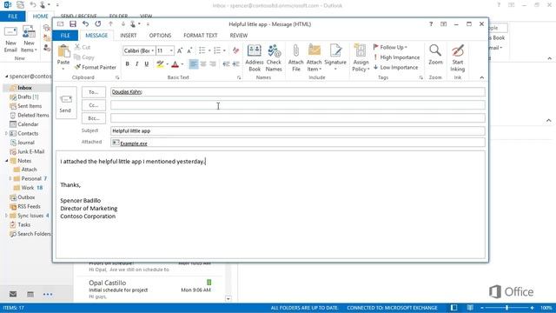Screen dimensions: 556x313
Task: Decrease indent
Action: [x=226, y=63]
